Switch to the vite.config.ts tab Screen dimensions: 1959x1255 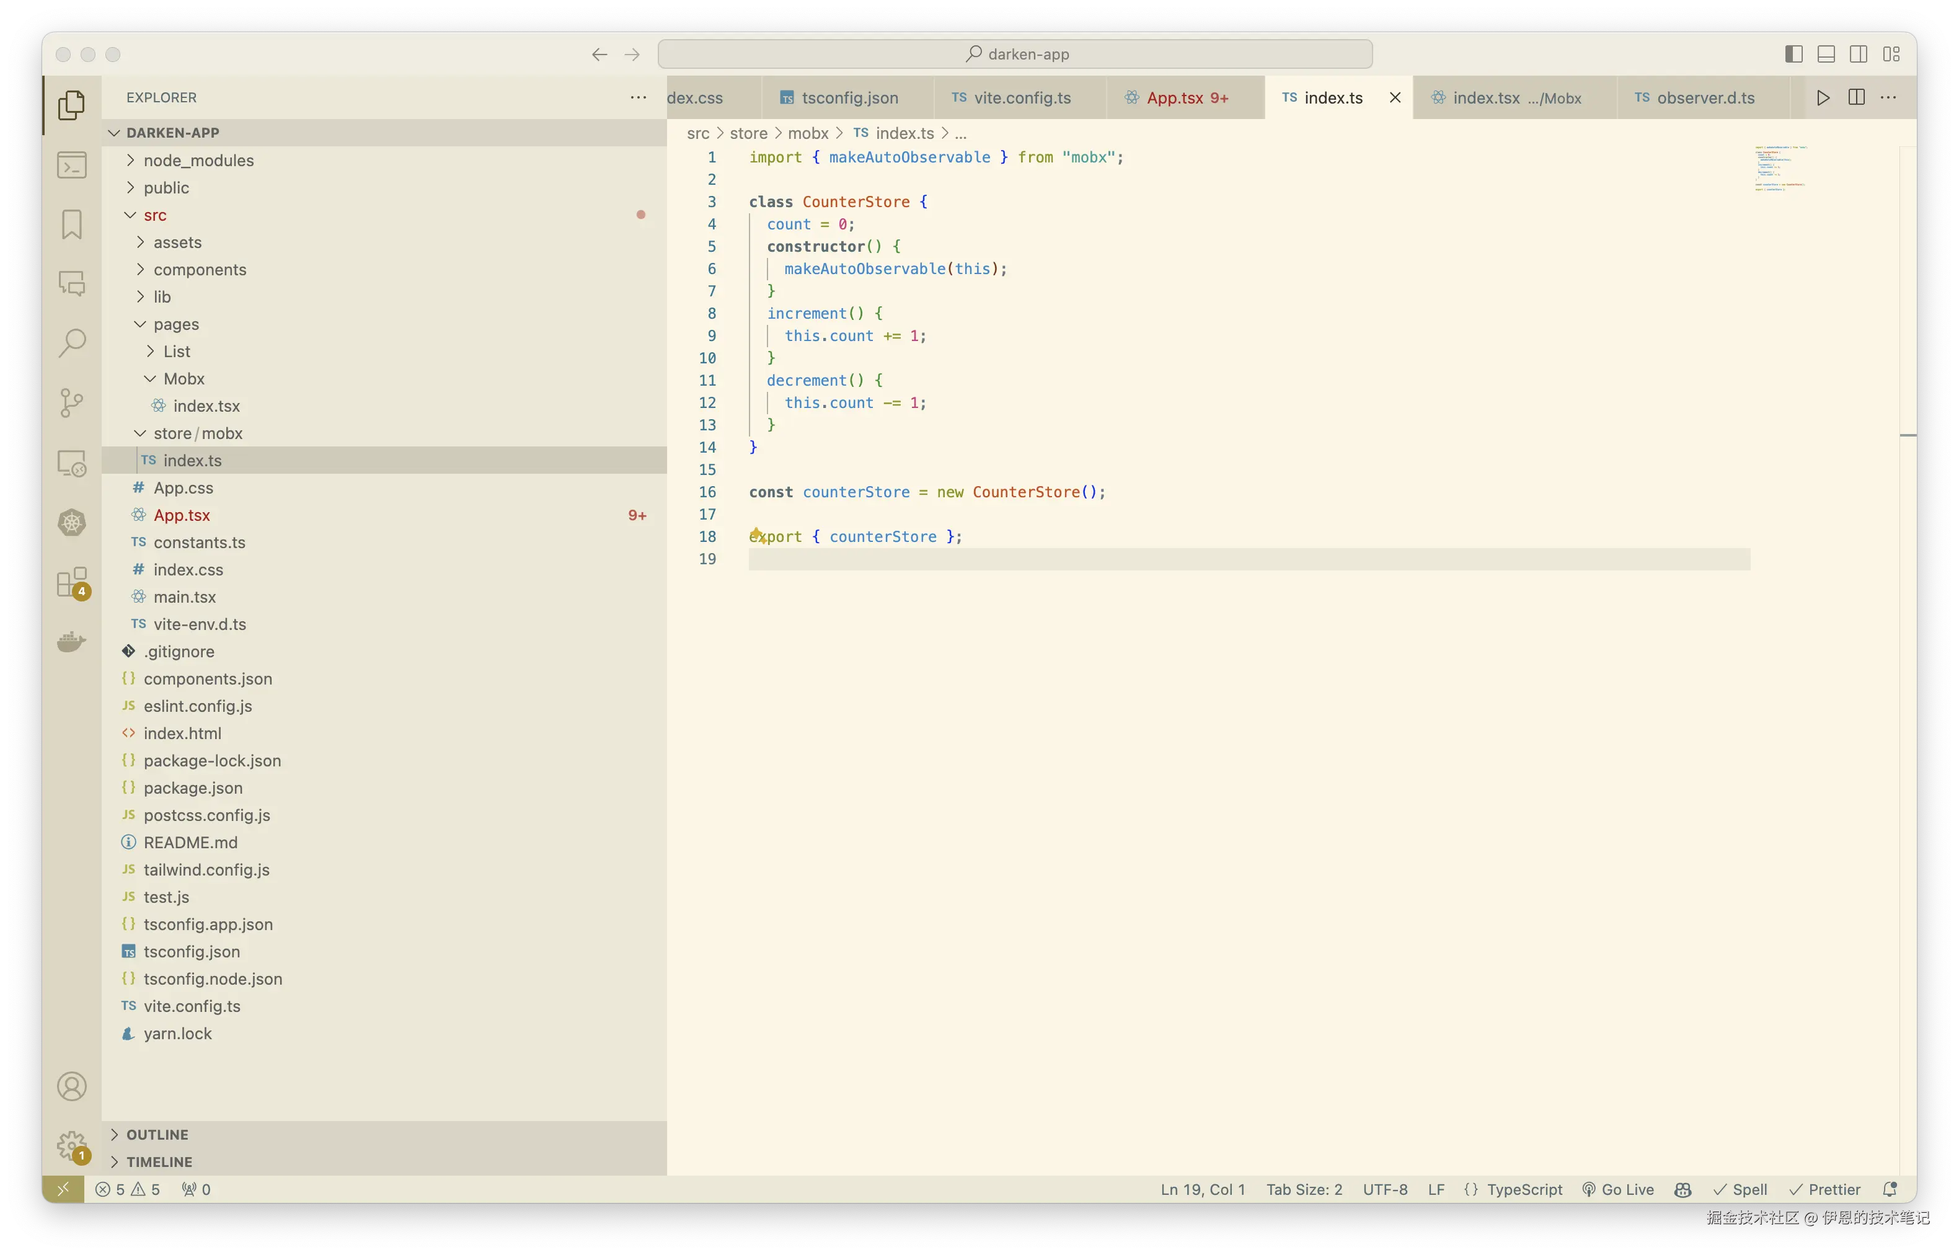tap(1020, 97)
